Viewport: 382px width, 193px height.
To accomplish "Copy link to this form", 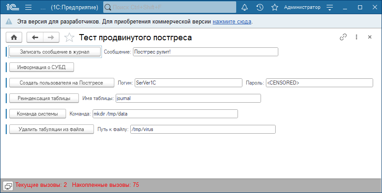I will point(343,37).
